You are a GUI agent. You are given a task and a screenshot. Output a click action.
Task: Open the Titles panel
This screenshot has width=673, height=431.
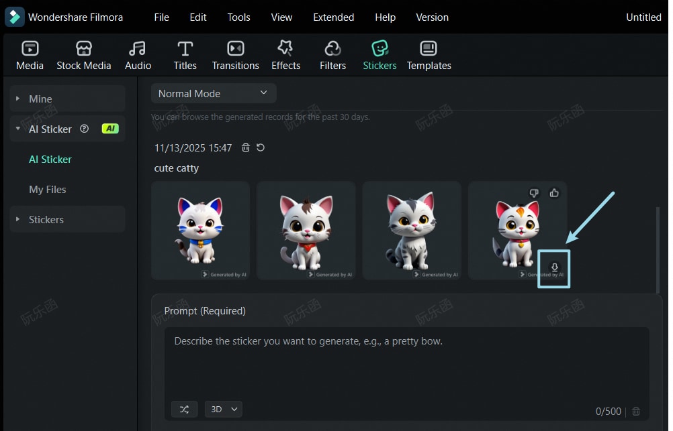[x=185, y=56]
